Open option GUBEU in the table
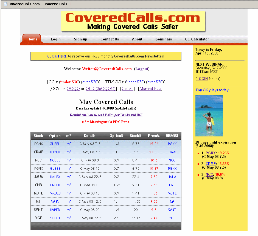The height and width of the screenshot is (236, 258). click(x=55, y=144)
